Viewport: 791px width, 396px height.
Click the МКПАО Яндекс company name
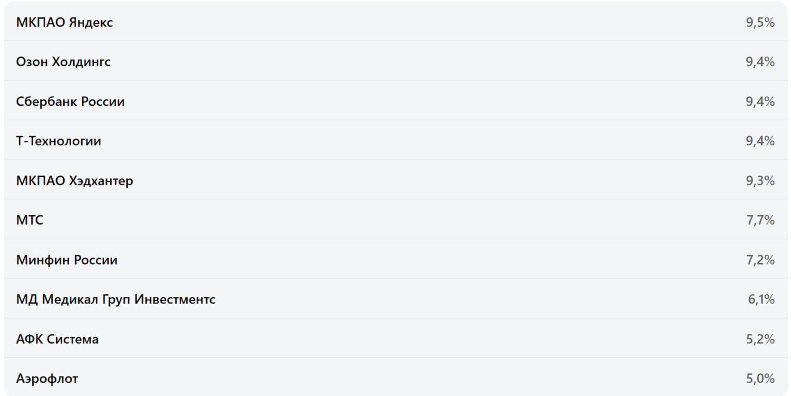64,22
